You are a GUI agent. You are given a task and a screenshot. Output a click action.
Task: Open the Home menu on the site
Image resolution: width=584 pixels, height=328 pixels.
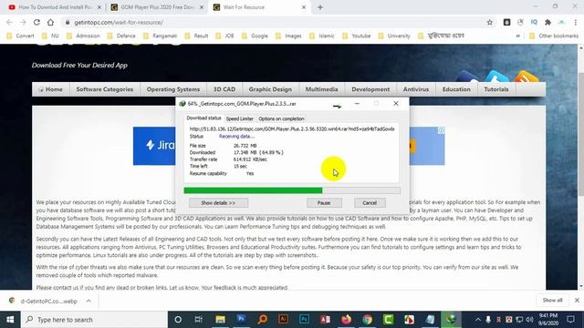point(51,89)
